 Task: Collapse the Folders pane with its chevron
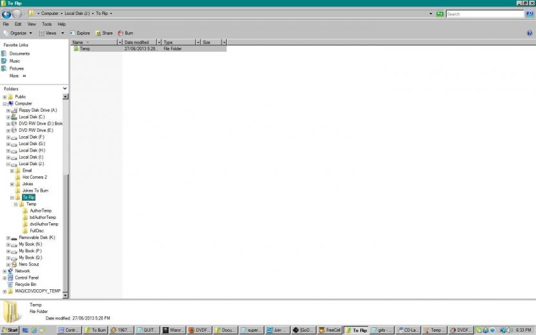(65, 88)
